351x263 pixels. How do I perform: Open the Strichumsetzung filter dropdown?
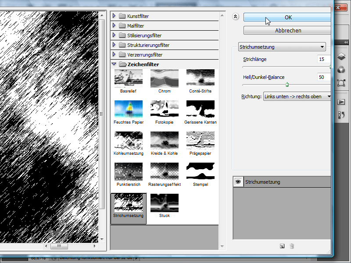pyautogui.click(x=282, y=47)
